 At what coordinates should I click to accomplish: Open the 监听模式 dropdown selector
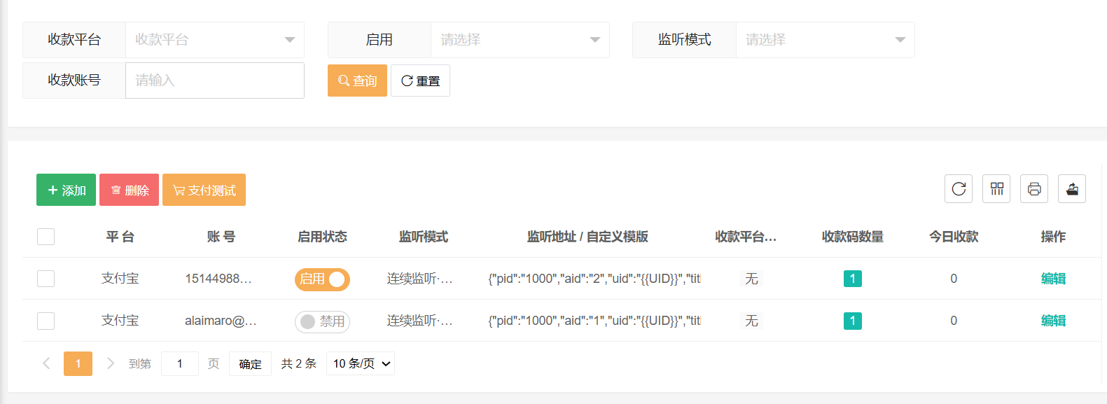coord(825,40)
